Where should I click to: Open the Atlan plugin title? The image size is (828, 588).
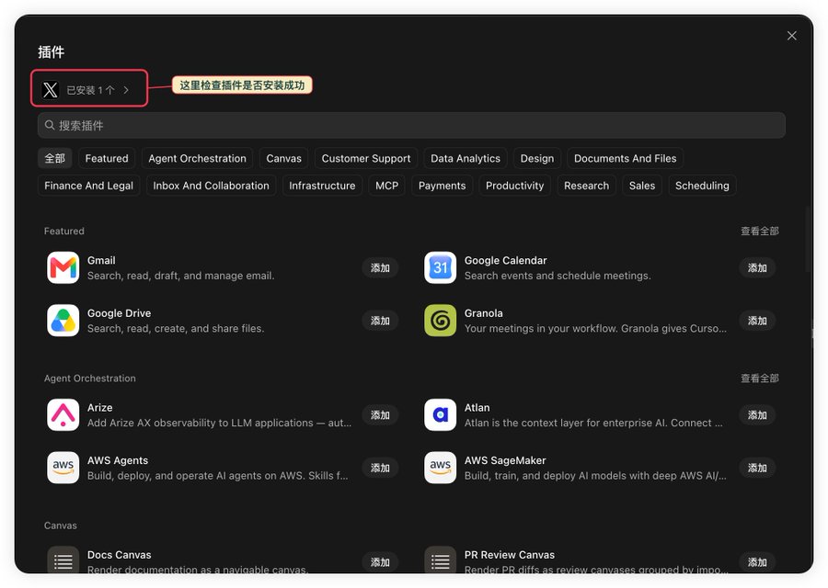coord(477,408)
